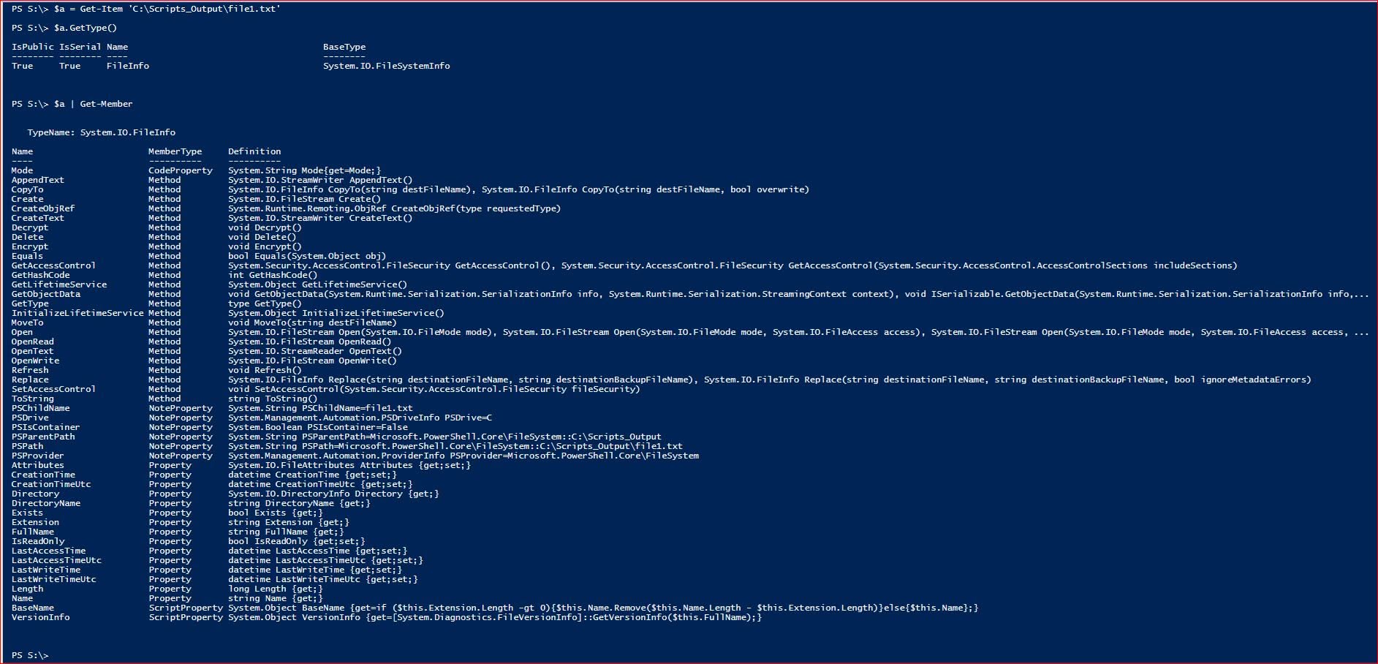Viewport: 1378px width, 664px height.
Task: Click the MemberType column header
Action: coord(175,151)
